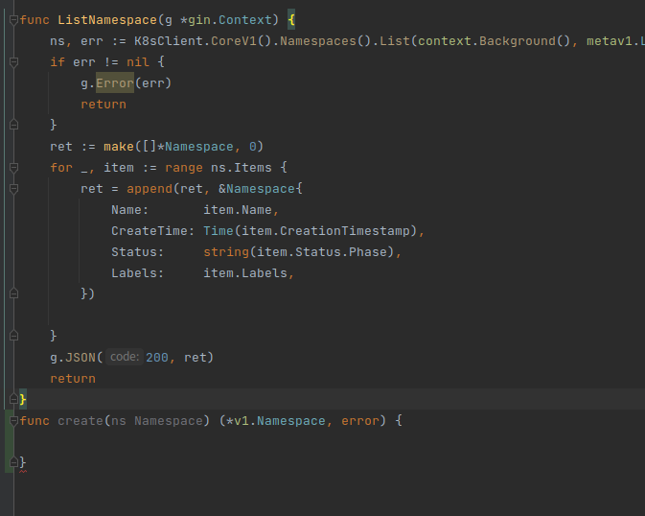Click the g.JSON method call
The image size is (645, 516).
77,358
